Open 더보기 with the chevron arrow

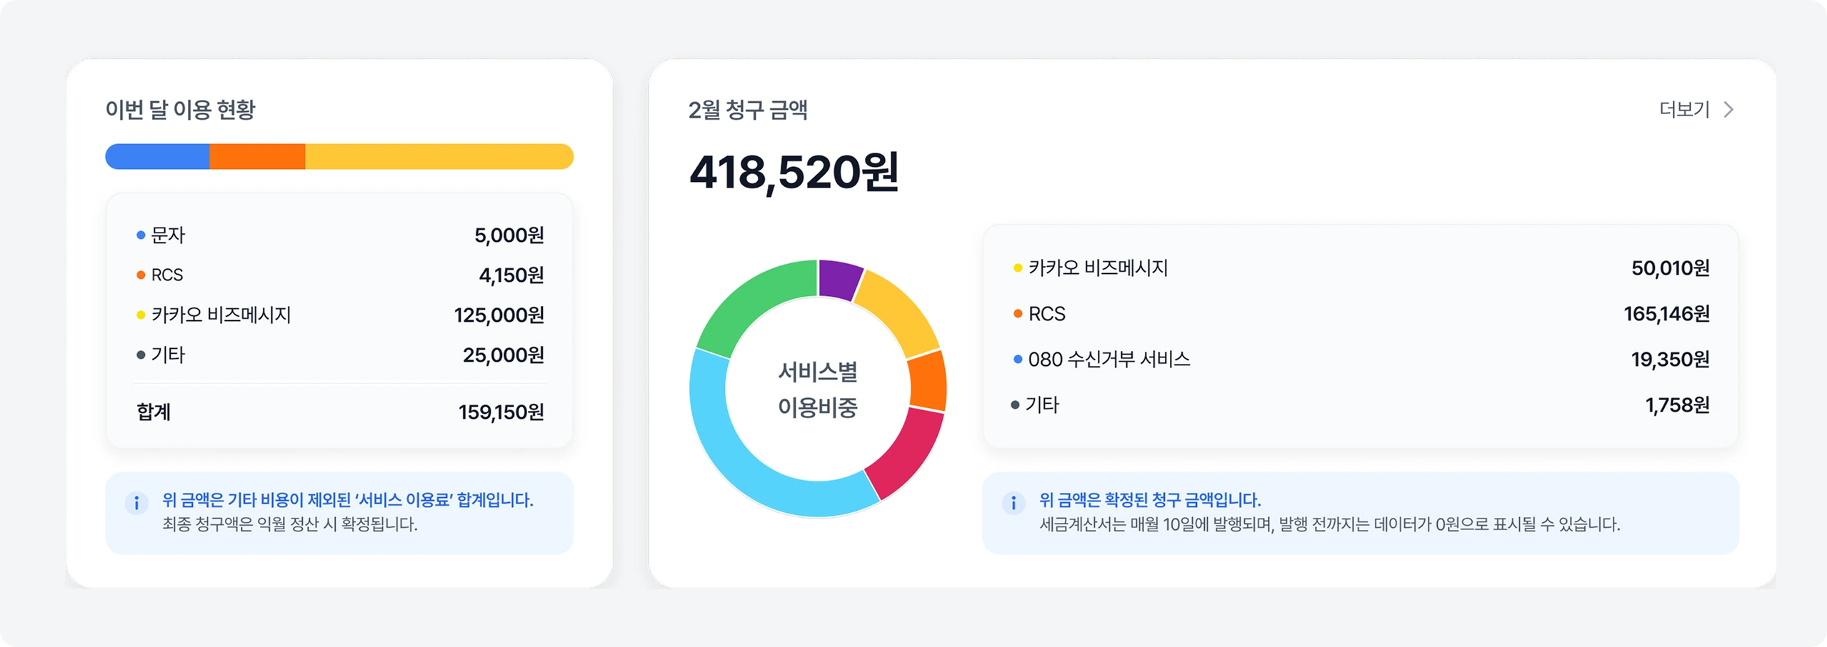point(1729,109)
